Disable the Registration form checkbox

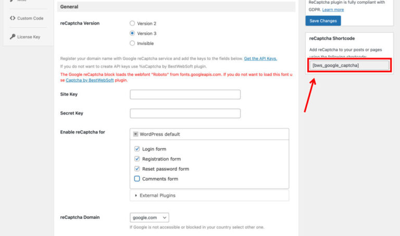[137, 159]
